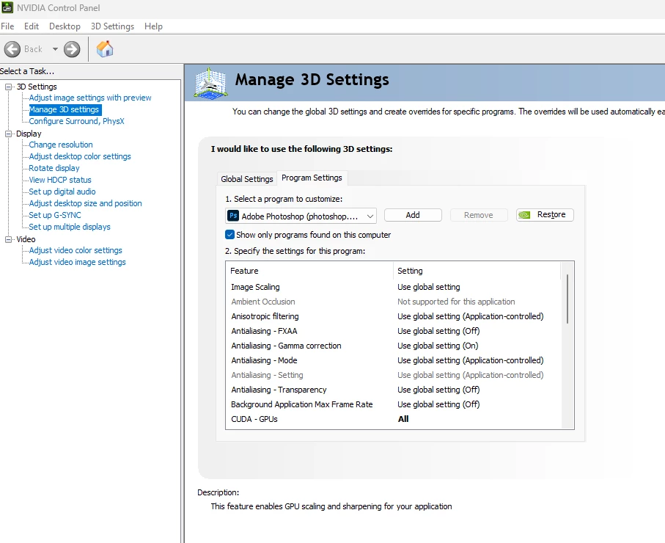Select the Antialiasing - Mode row
This screenshot has width=665, height=543.
pyautogui.click(x=393, y=360)
